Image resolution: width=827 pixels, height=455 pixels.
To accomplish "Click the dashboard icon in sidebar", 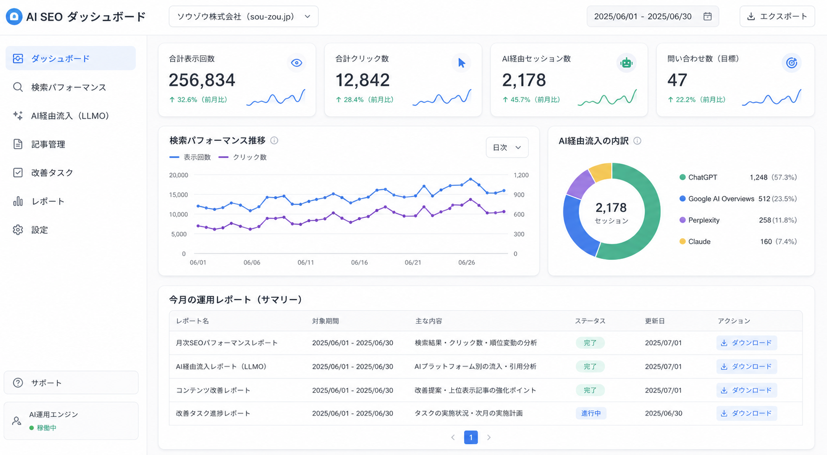I will click(18, 58).
